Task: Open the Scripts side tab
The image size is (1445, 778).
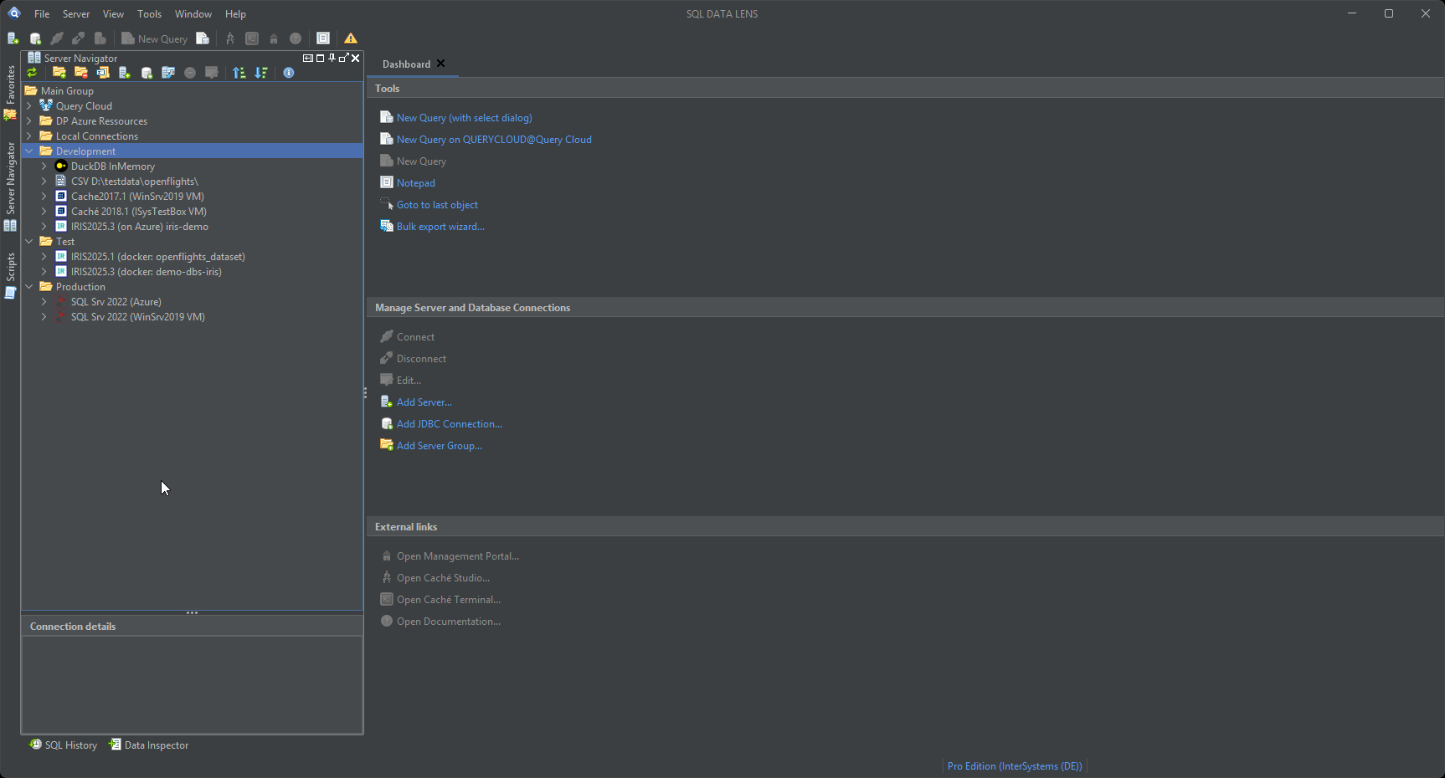Action: (x=10, y=275)
